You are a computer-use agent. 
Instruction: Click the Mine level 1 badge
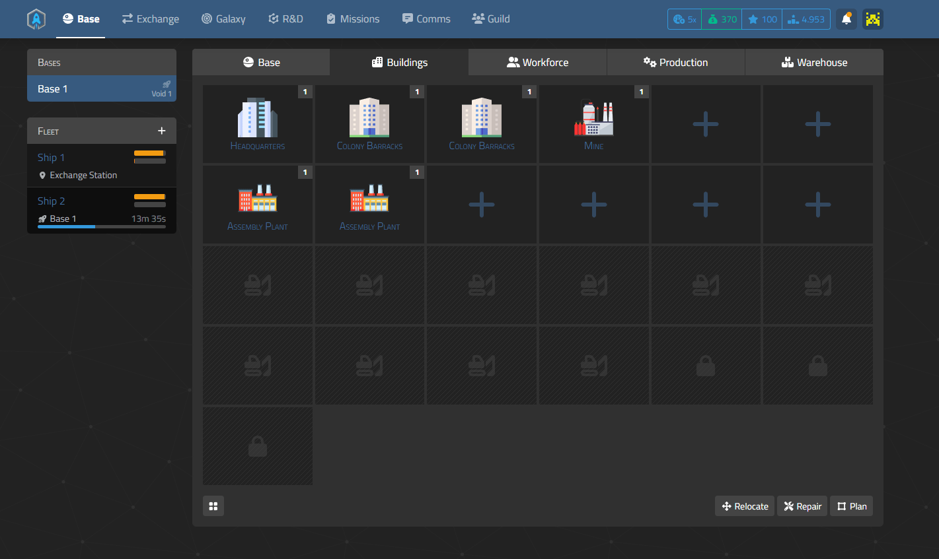pyautogui.click(x=641, y=92)
